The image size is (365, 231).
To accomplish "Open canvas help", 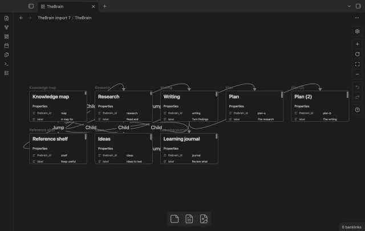I will [358, 110].
